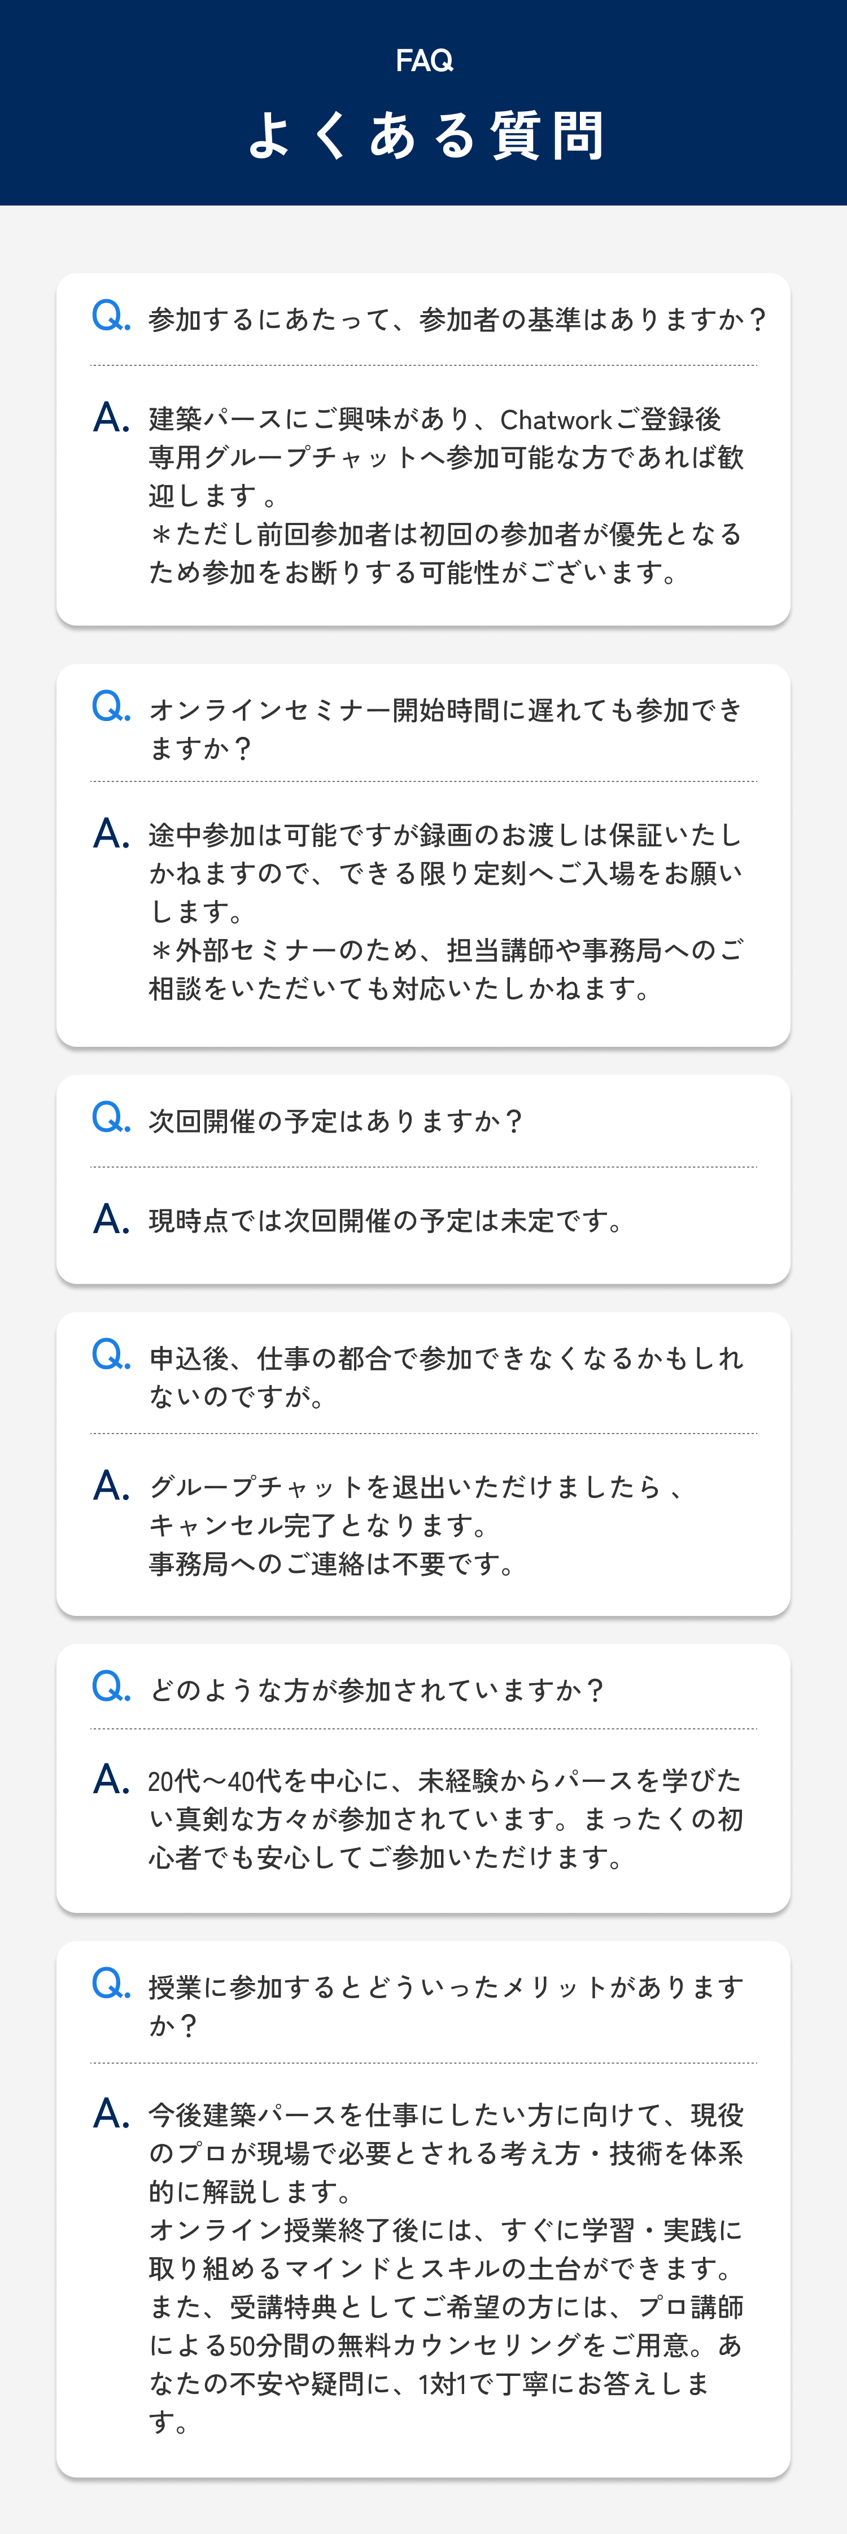Select the question 参加者の基準はありますか？
This screenshot has width=847, height=2534.
pyautogui.click(x=457, y=320)
